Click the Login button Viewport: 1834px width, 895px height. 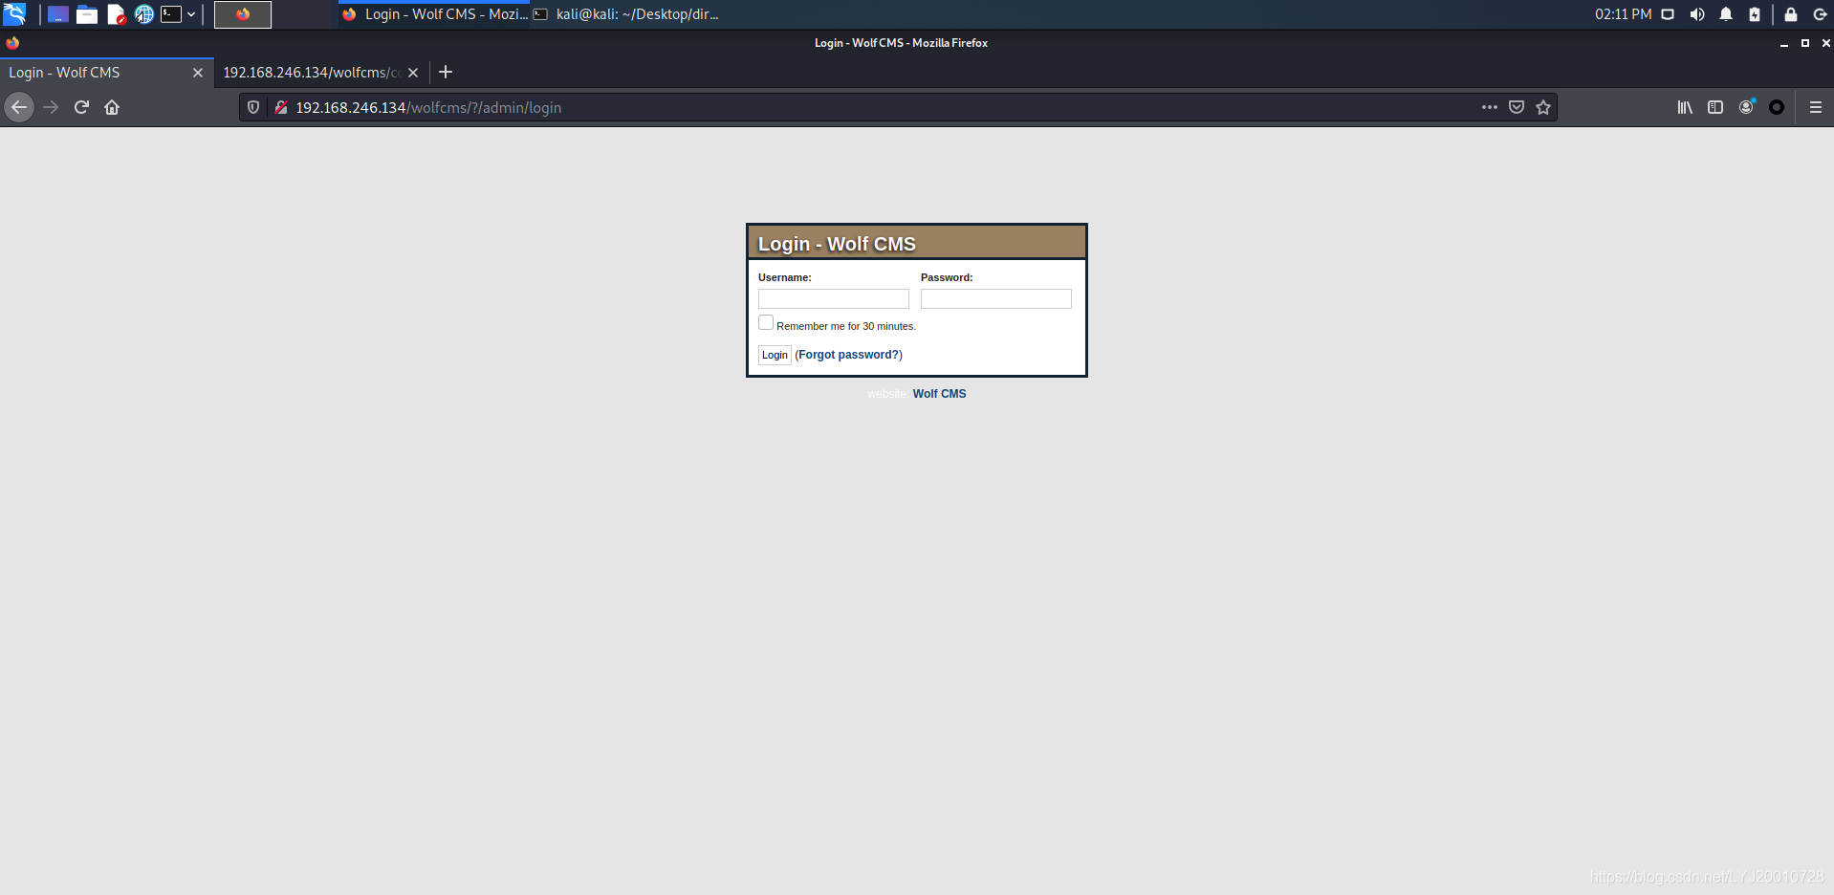tap(775, 355)
